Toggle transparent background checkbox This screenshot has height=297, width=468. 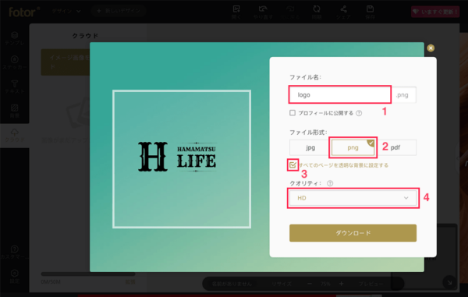292,164
